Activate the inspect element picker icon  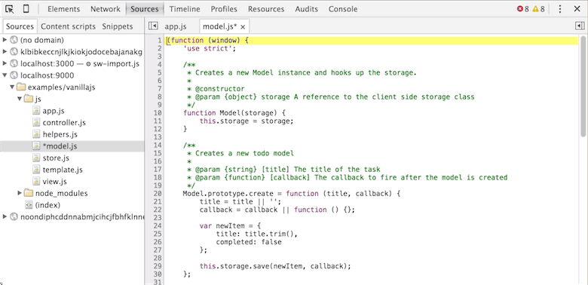9,9
